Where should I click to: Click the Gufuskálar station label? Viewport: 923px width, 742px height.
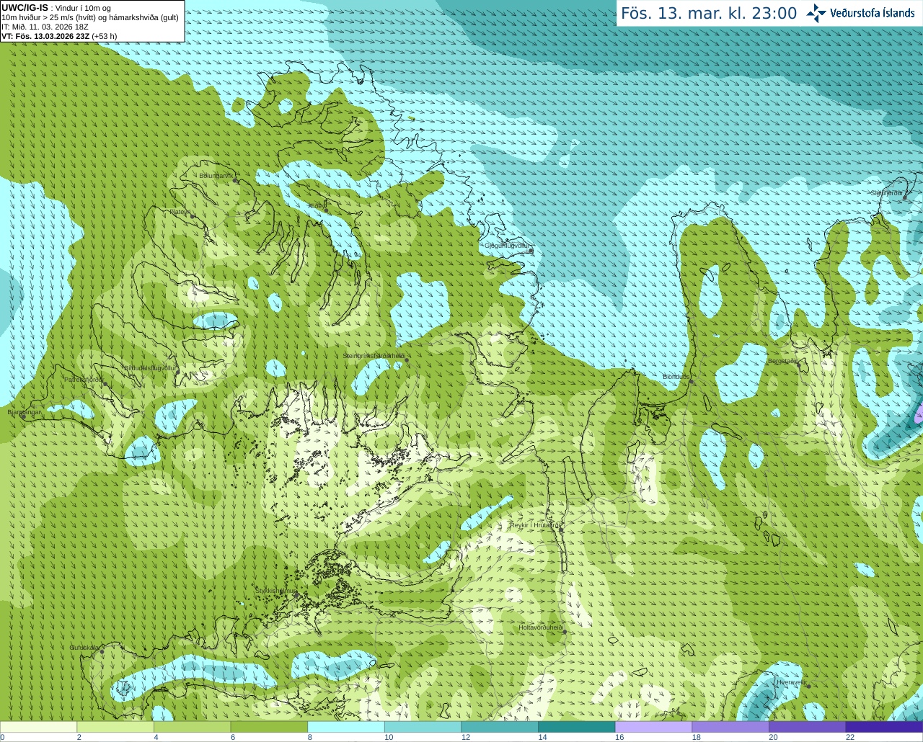pyautogui.click(x=84, y=648)
